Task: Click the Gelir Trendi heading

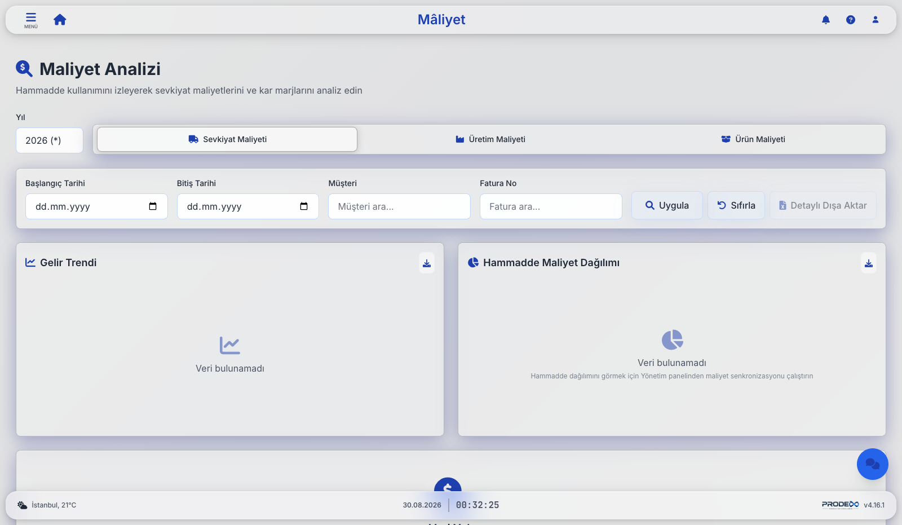Action: pos(68,263)
